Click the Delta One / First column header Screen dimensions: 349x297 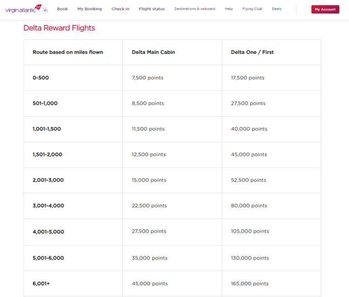[x=252, y=52]
